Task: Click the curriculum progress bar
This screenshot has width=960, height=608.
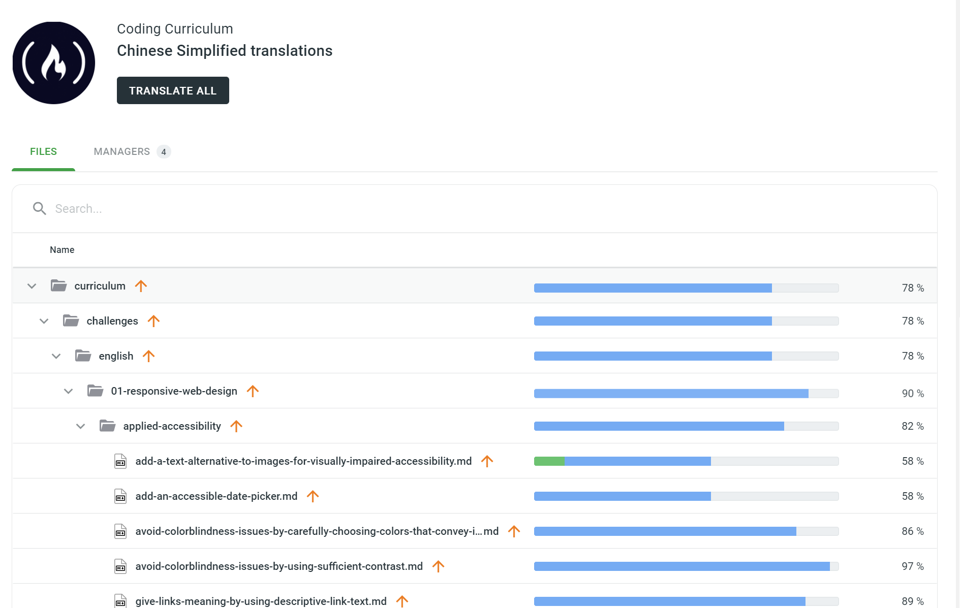Action: [686, 288]
